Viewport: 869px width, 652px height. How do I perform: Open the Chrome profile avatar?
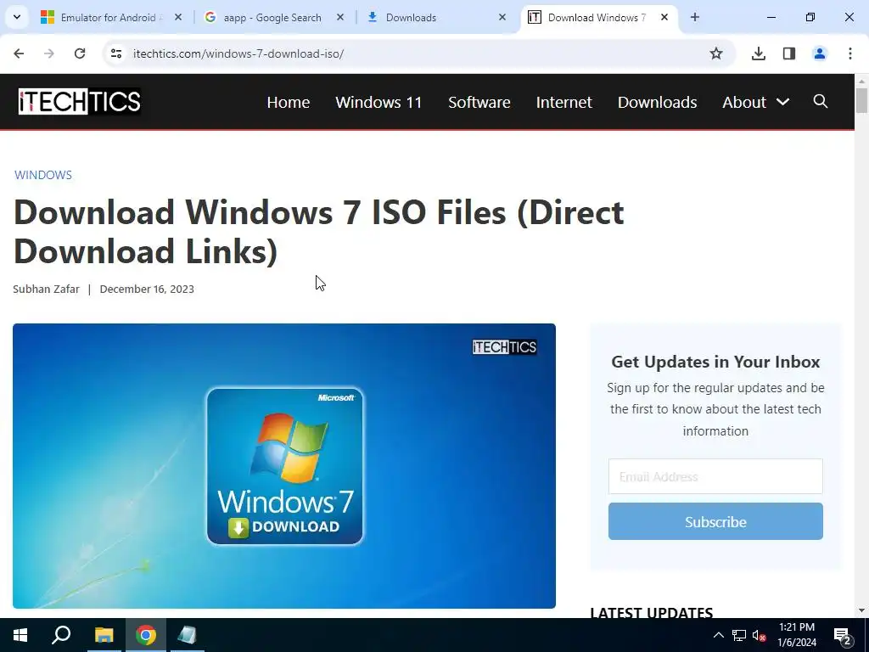click(820, 53)
